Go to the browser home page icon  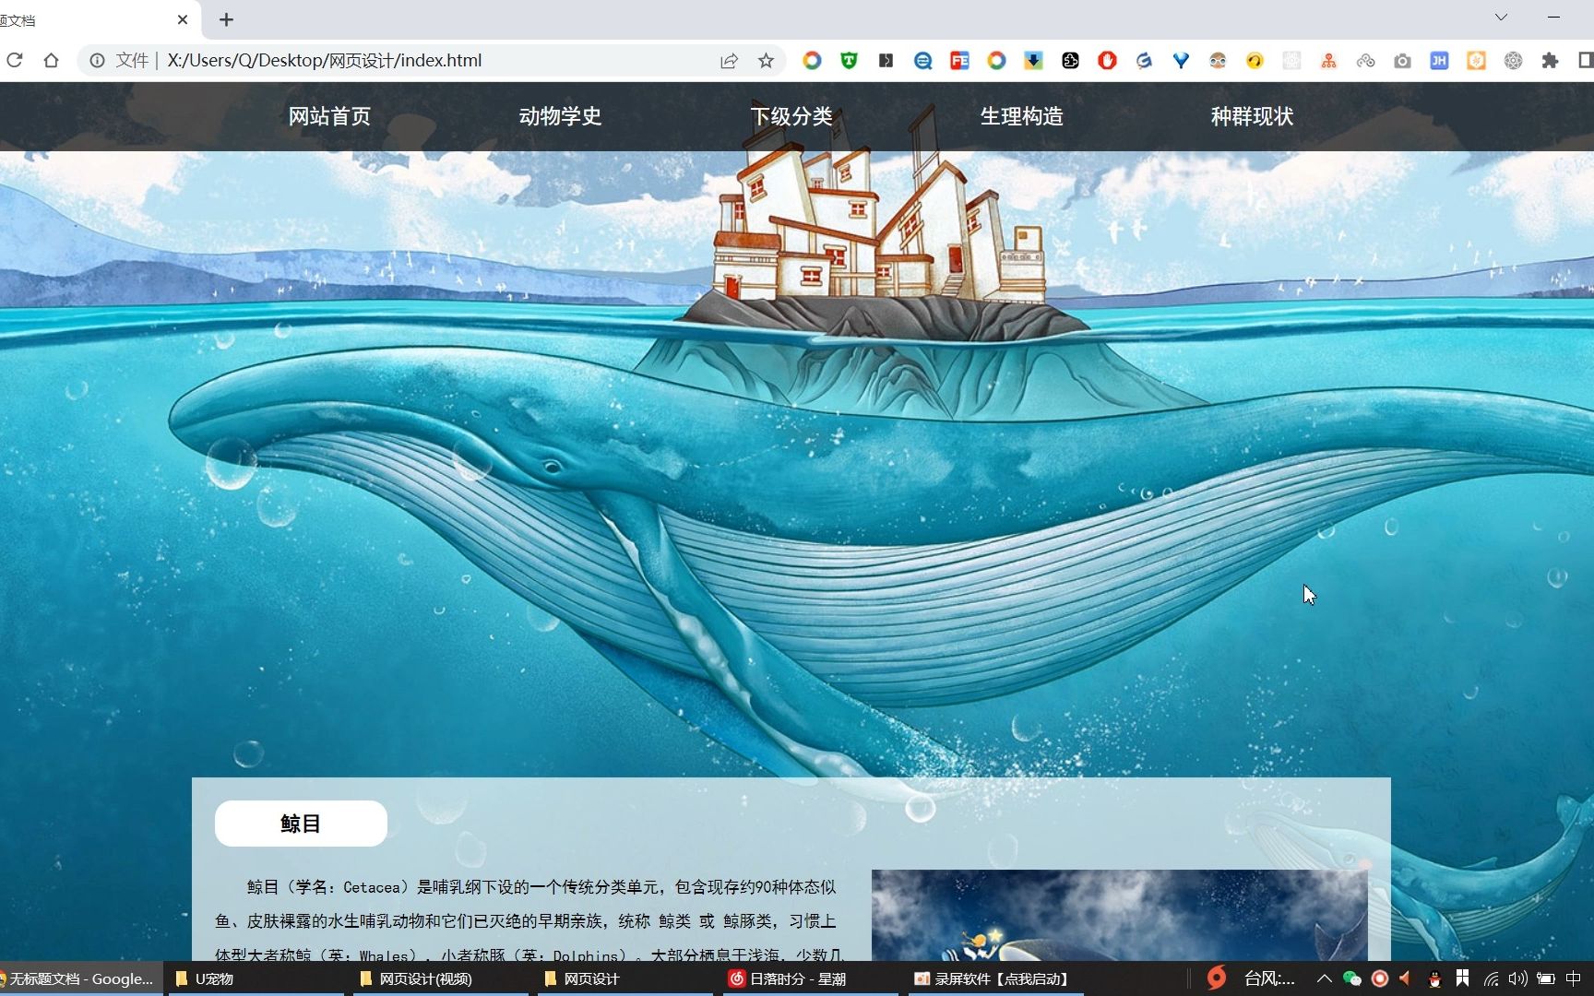52,61
